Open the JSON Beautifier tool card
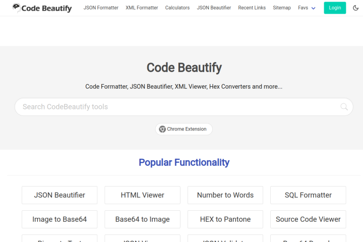The width and height of the screenshot is (363, 242). point(59,195)
